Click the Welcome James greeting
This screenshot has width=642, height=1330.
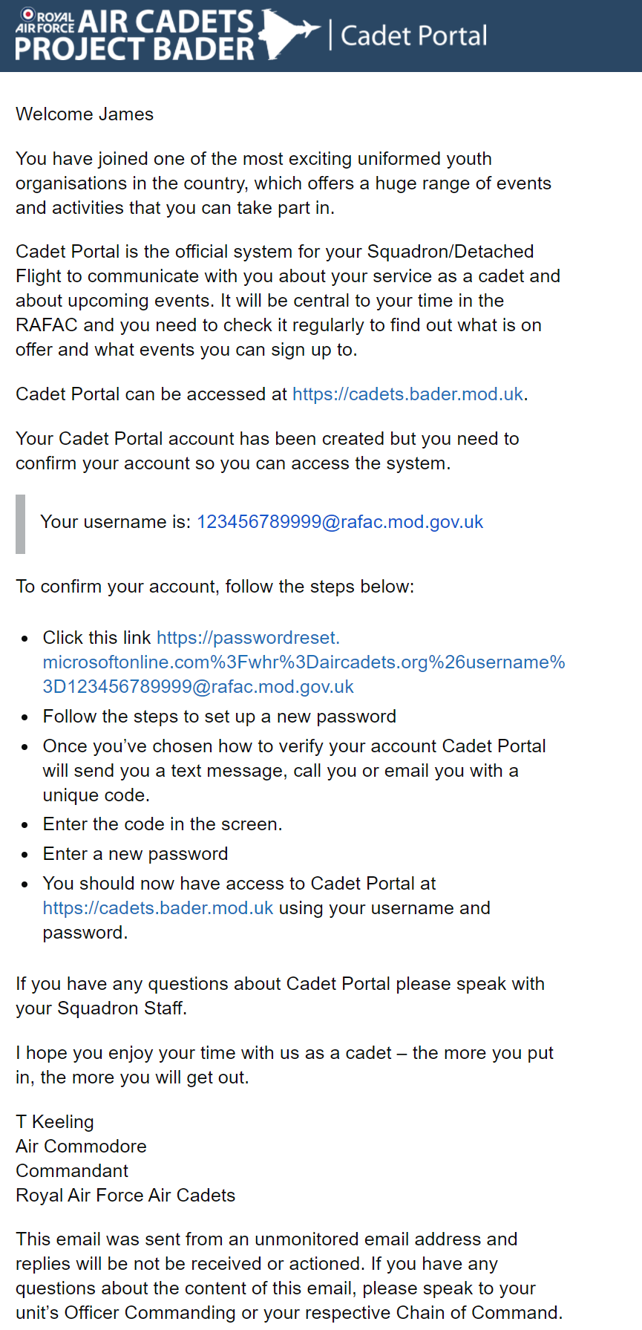(x=85, y=114)
